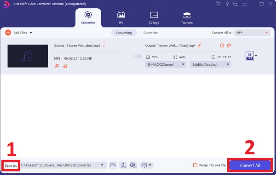The height and width of the screenshot is (175, 276).
Task: Switch to the Converter tab
Action: point(88,17)
